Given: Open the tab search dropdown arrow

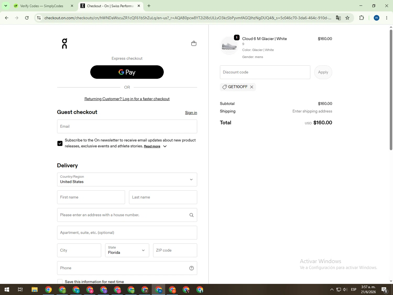Looking at the screenshot, I should (6, 6).
